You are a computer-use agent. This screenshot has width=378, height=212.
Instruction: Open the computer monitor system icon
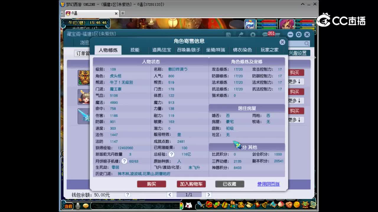pos(313,205)
